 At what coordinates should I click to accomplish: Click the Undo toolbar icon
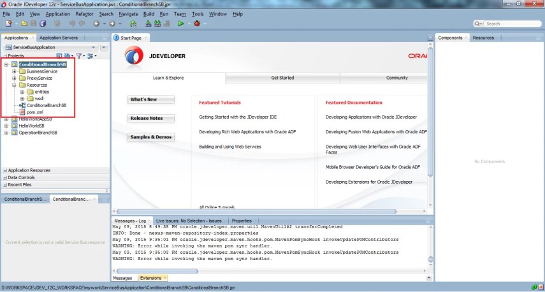72,24
